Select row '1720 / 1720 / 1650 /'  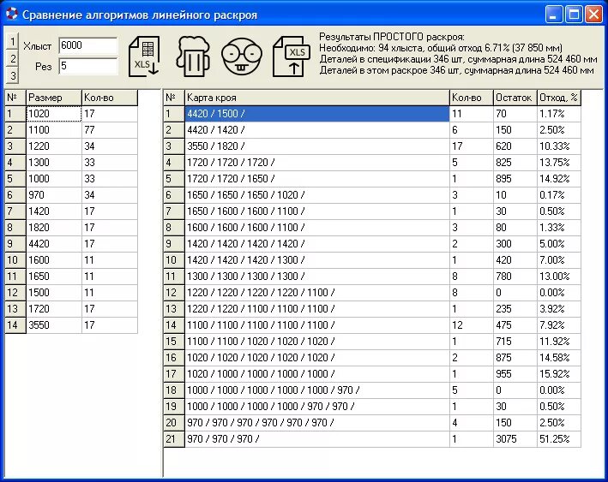tap(317, 179)
